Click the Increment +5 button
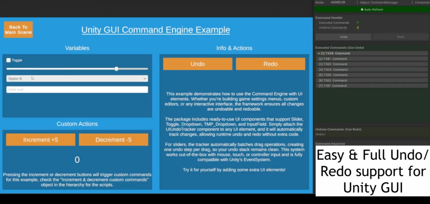 pyautogui.click(x=40, y=140)
